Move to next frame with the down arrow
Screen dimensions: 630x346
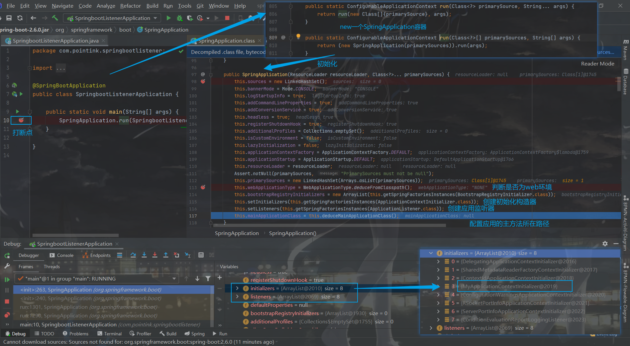pyautogui.click(x=197, y=279)
